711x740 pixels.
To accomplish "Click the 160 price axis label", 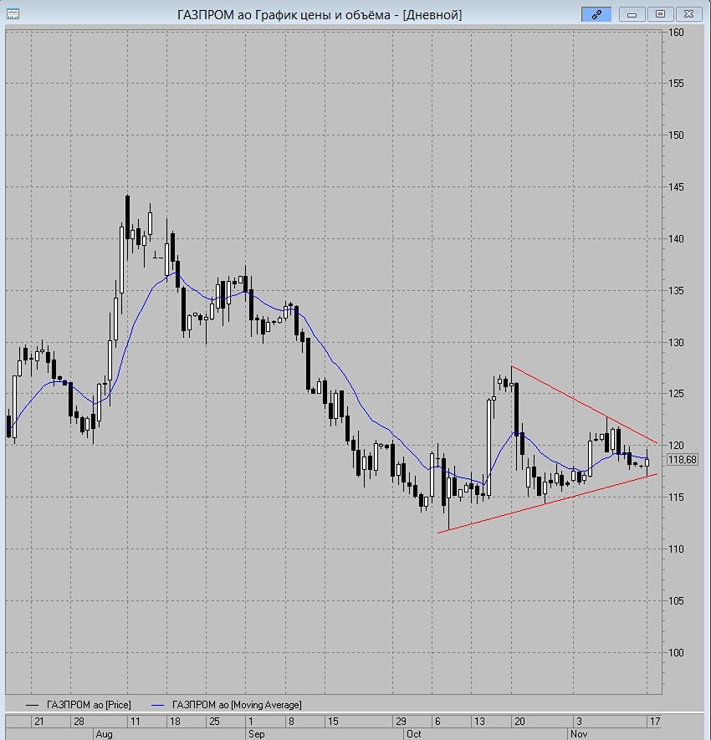I will pyautogui.click(x=676, y=33).
